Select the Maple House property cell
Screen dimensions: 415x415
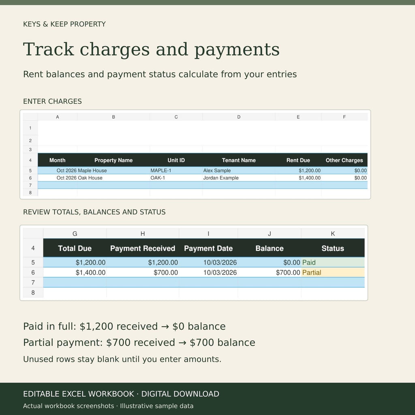113,171
